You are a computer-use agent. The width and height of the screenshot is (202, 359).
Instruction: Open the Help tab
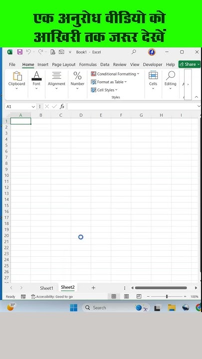[171, 64]
